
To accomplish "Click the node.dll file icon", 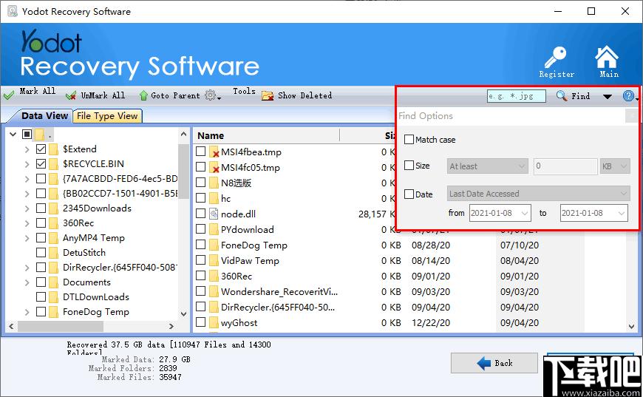I will click(x=214, y=214).
